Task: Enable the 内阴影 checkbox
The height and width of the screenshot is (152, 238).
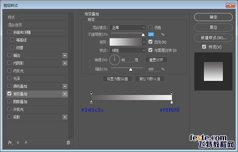Action: [10, 63]
